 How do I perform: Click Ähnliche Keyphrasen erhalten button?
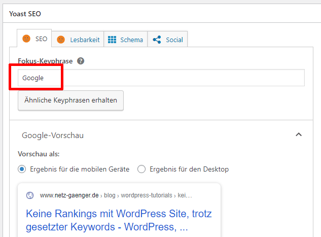coord(70,100)
